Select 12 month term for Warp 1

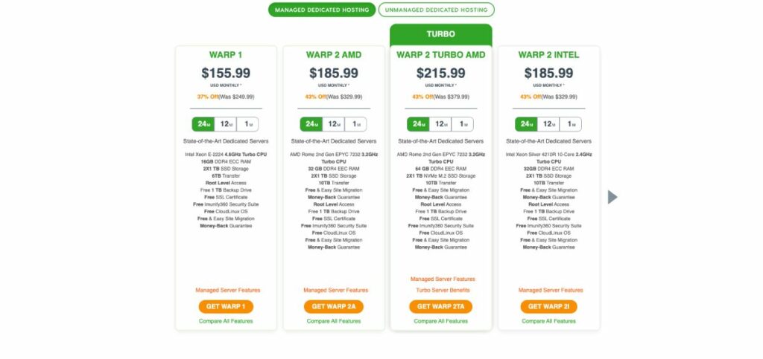pyautogui.click(x=226, y=124)
